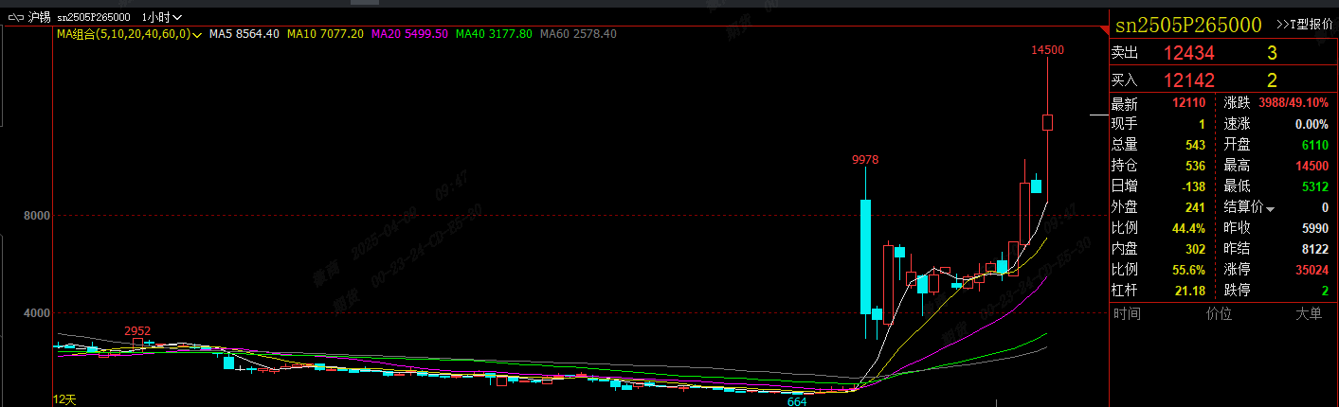Image resolution: width=1339 pixels, height=407 pixels.
Task: Click the 14500 high price marker
Action: click(x=1047, y=50)
